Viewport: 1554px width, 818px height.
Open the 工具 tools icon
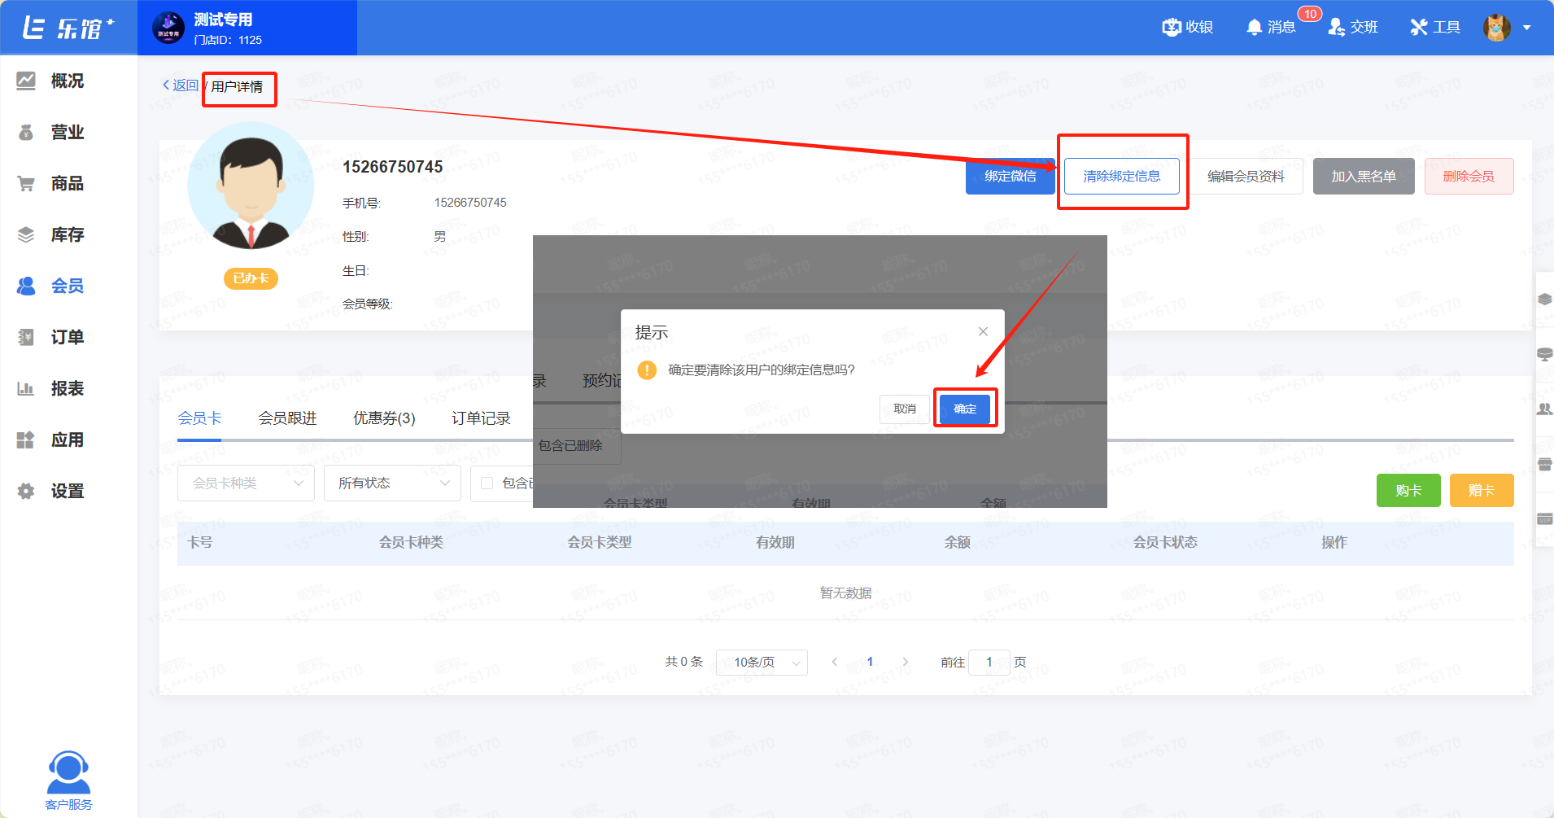(x=1419, y=28)
